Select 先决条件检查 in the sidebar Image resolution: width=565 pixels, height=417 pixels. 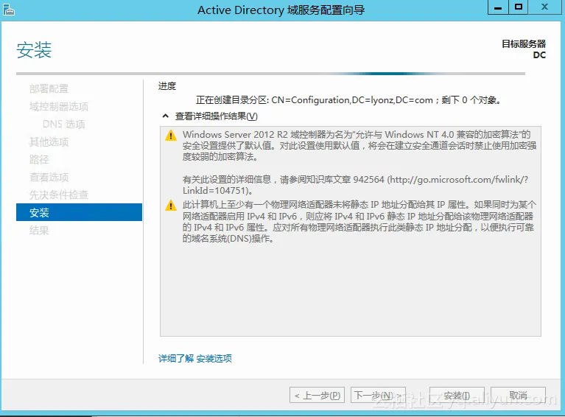tap(59, 195)
